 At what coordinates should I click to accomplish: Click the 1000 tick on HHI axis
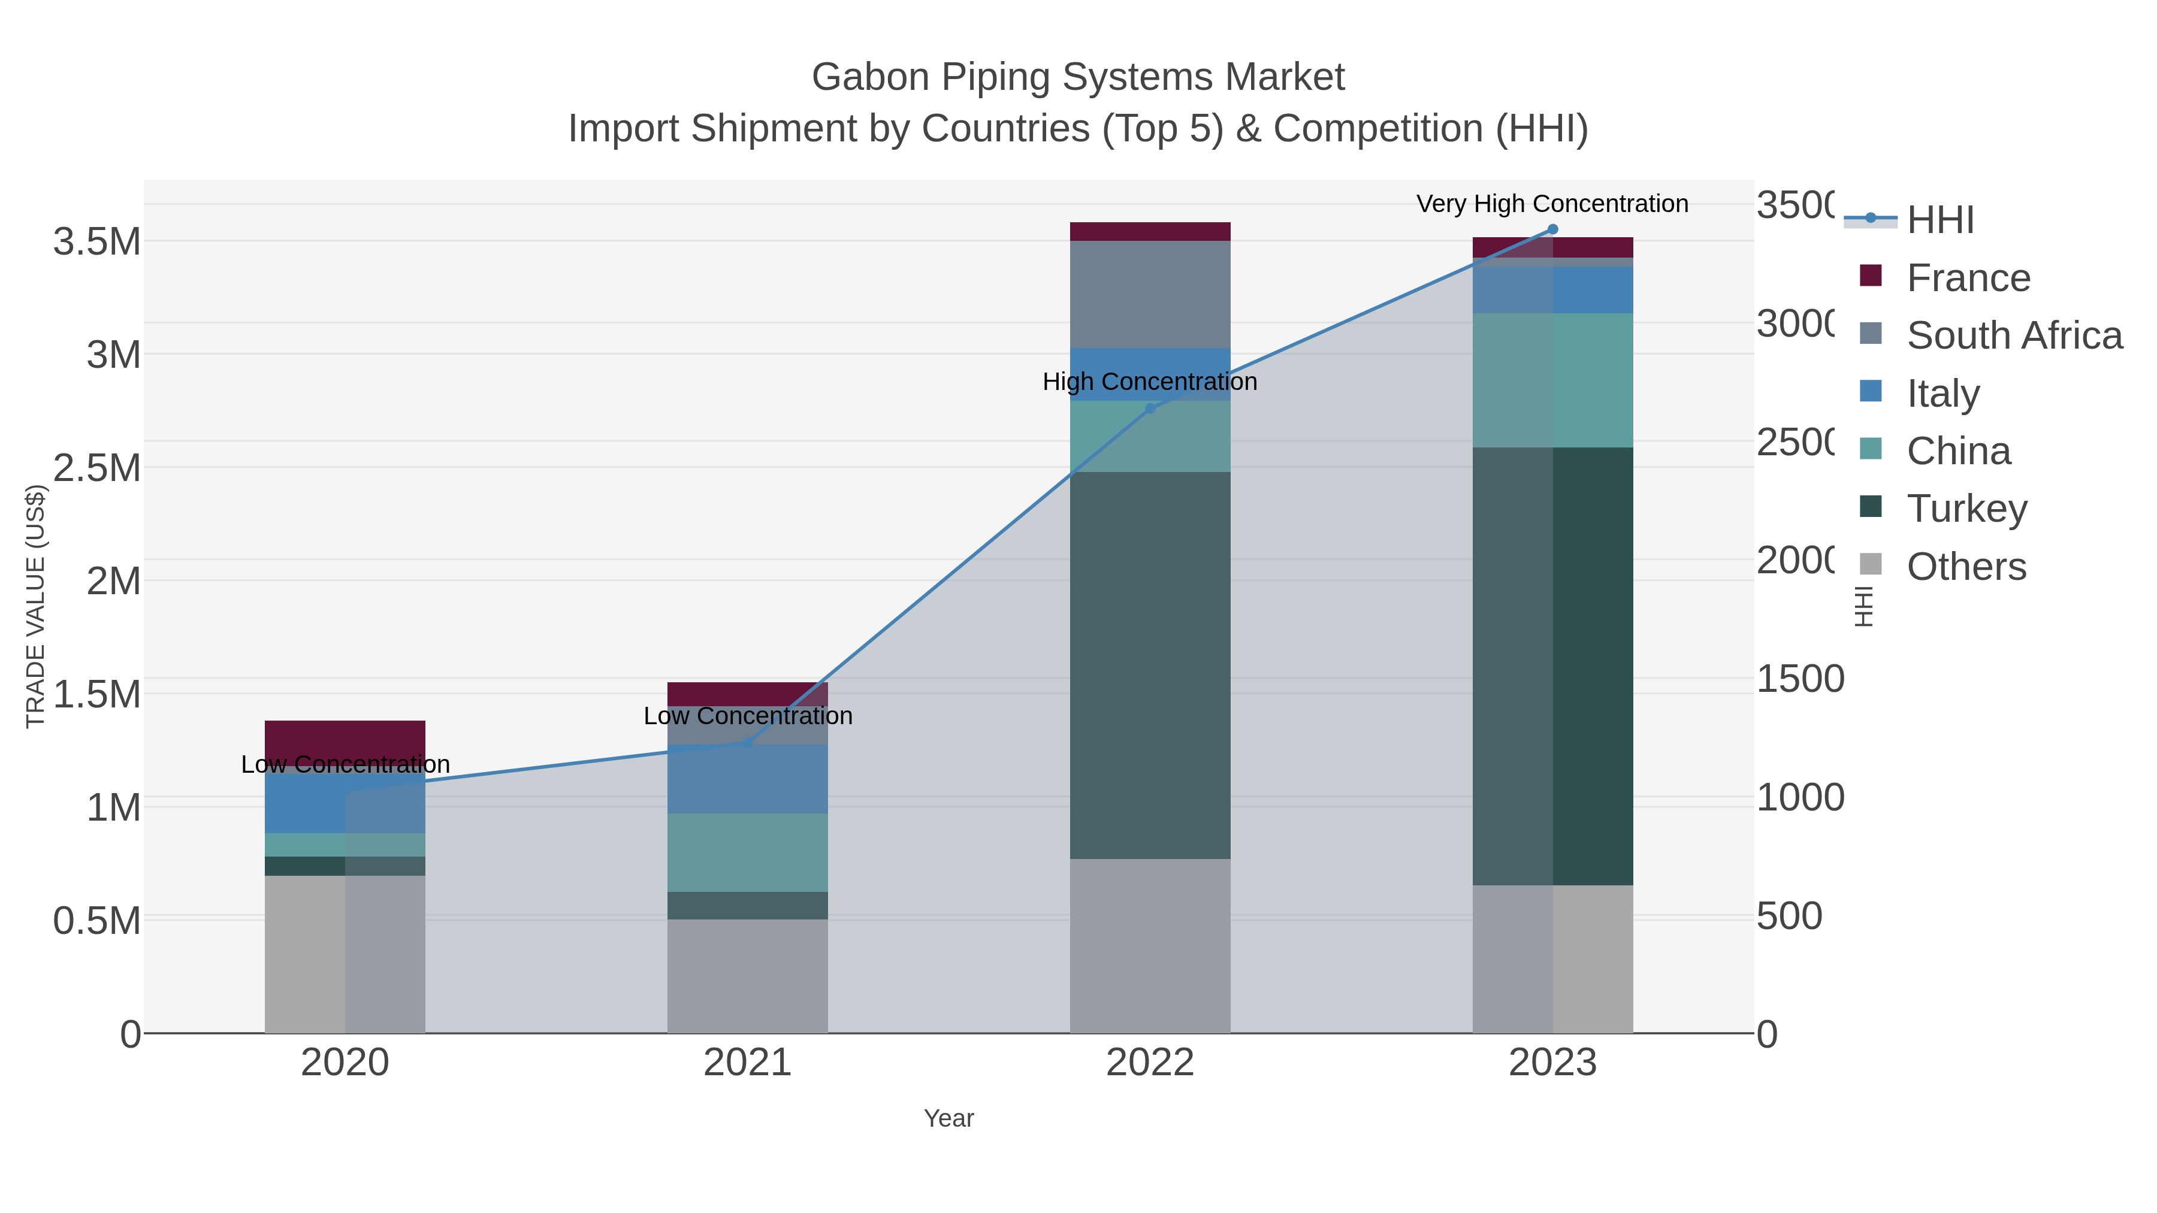tap(1800, 798)
